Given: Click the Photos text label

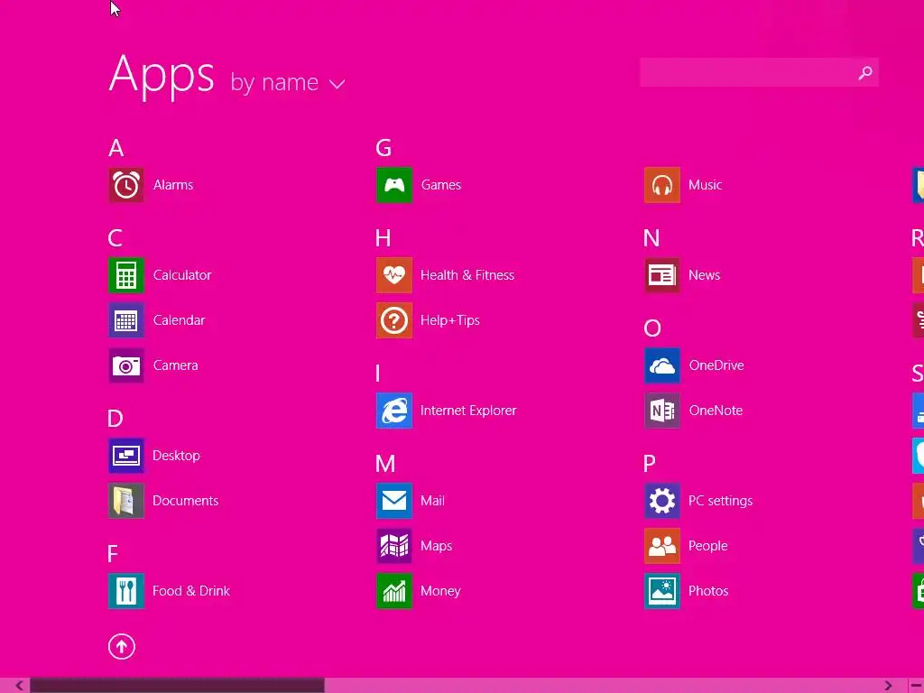Looking at the screenshot, I should 708,591.
